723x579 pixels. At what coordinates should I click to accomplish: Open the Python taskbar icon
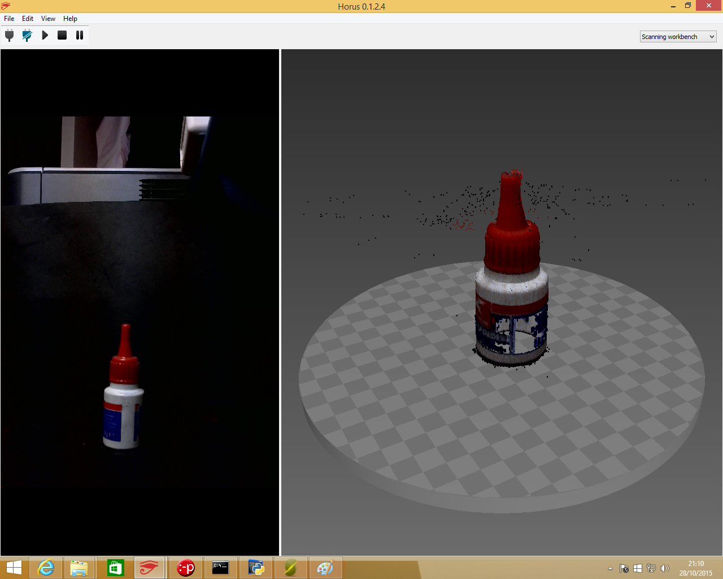pos(256,568)
